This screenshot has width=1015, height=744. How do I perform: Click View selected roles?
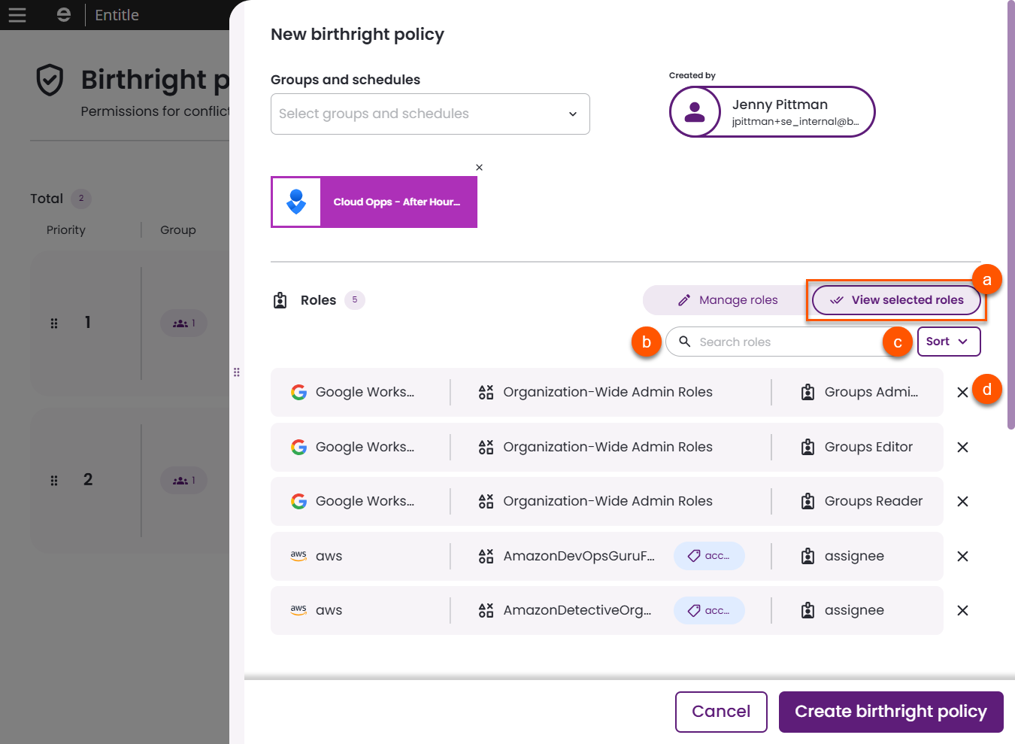coord(896,299)
